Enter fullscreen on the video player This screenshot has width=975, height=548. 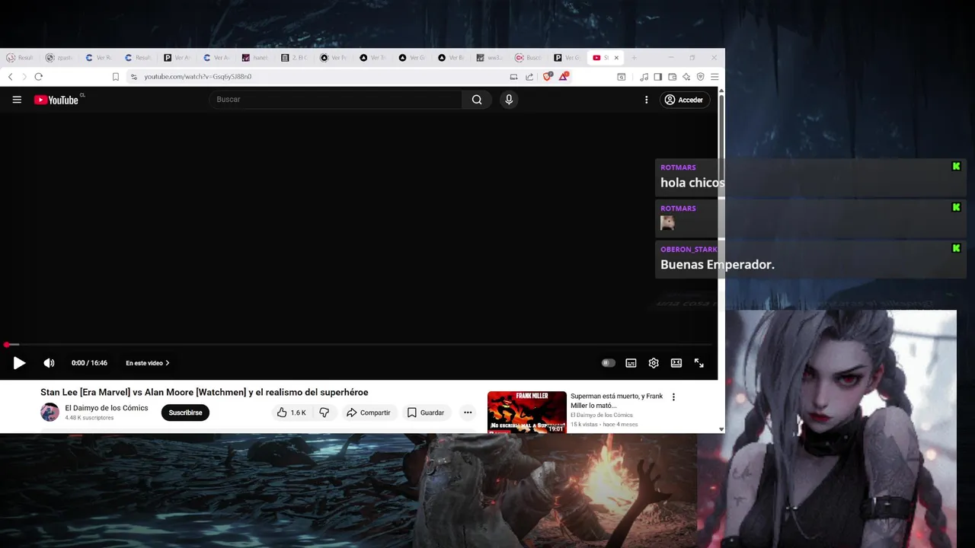pyautogui.click(x=698, y=363)
